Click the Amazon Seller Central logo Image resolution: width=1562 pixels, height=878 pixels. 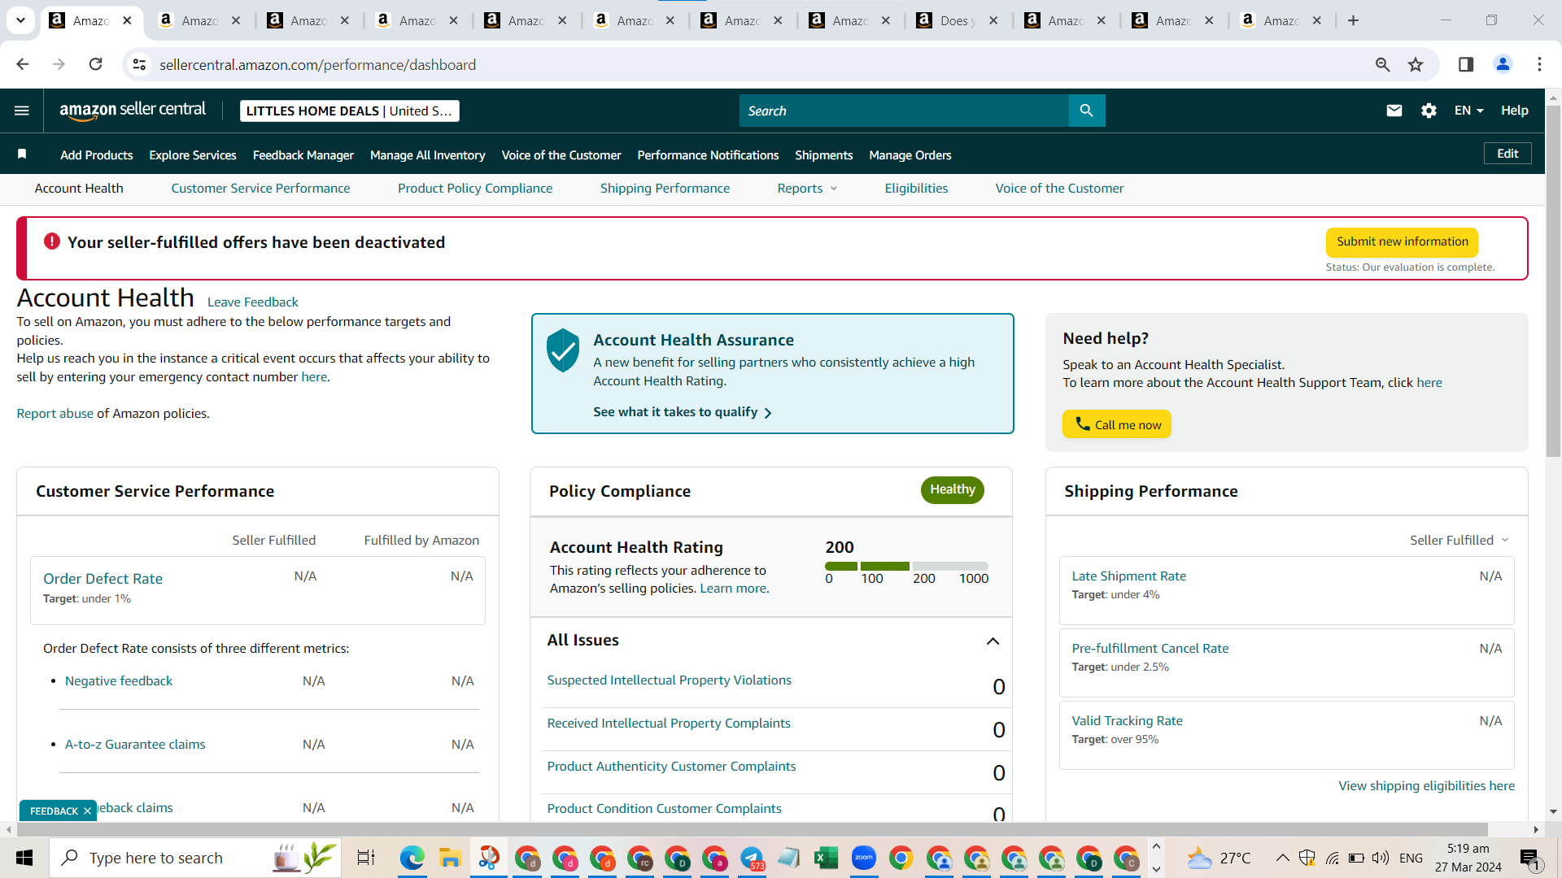pos(133,111)
